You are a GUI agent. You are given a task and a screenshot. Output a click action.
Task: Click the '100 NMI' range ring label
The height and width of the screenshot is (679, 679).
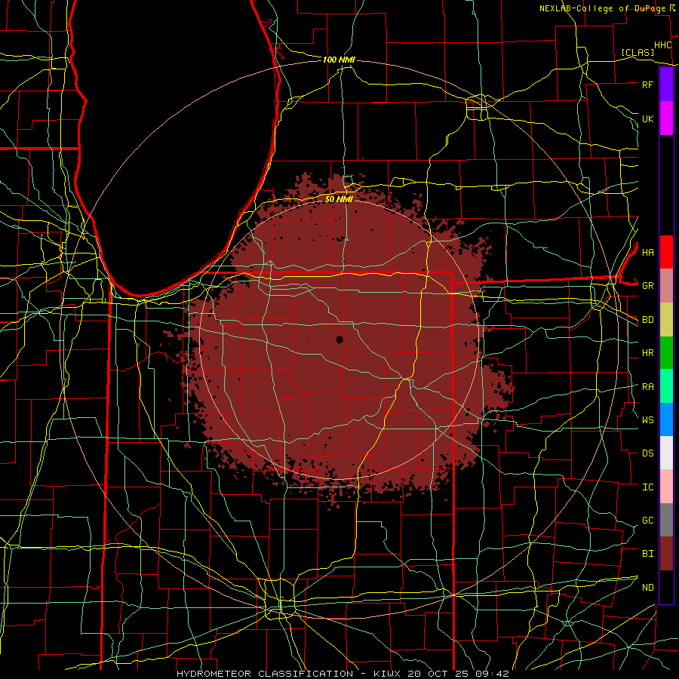click(339, 60)
